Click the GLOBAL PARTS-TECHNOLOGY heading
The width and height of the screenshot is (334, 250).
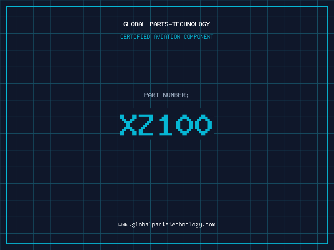[x=167, y=24]
